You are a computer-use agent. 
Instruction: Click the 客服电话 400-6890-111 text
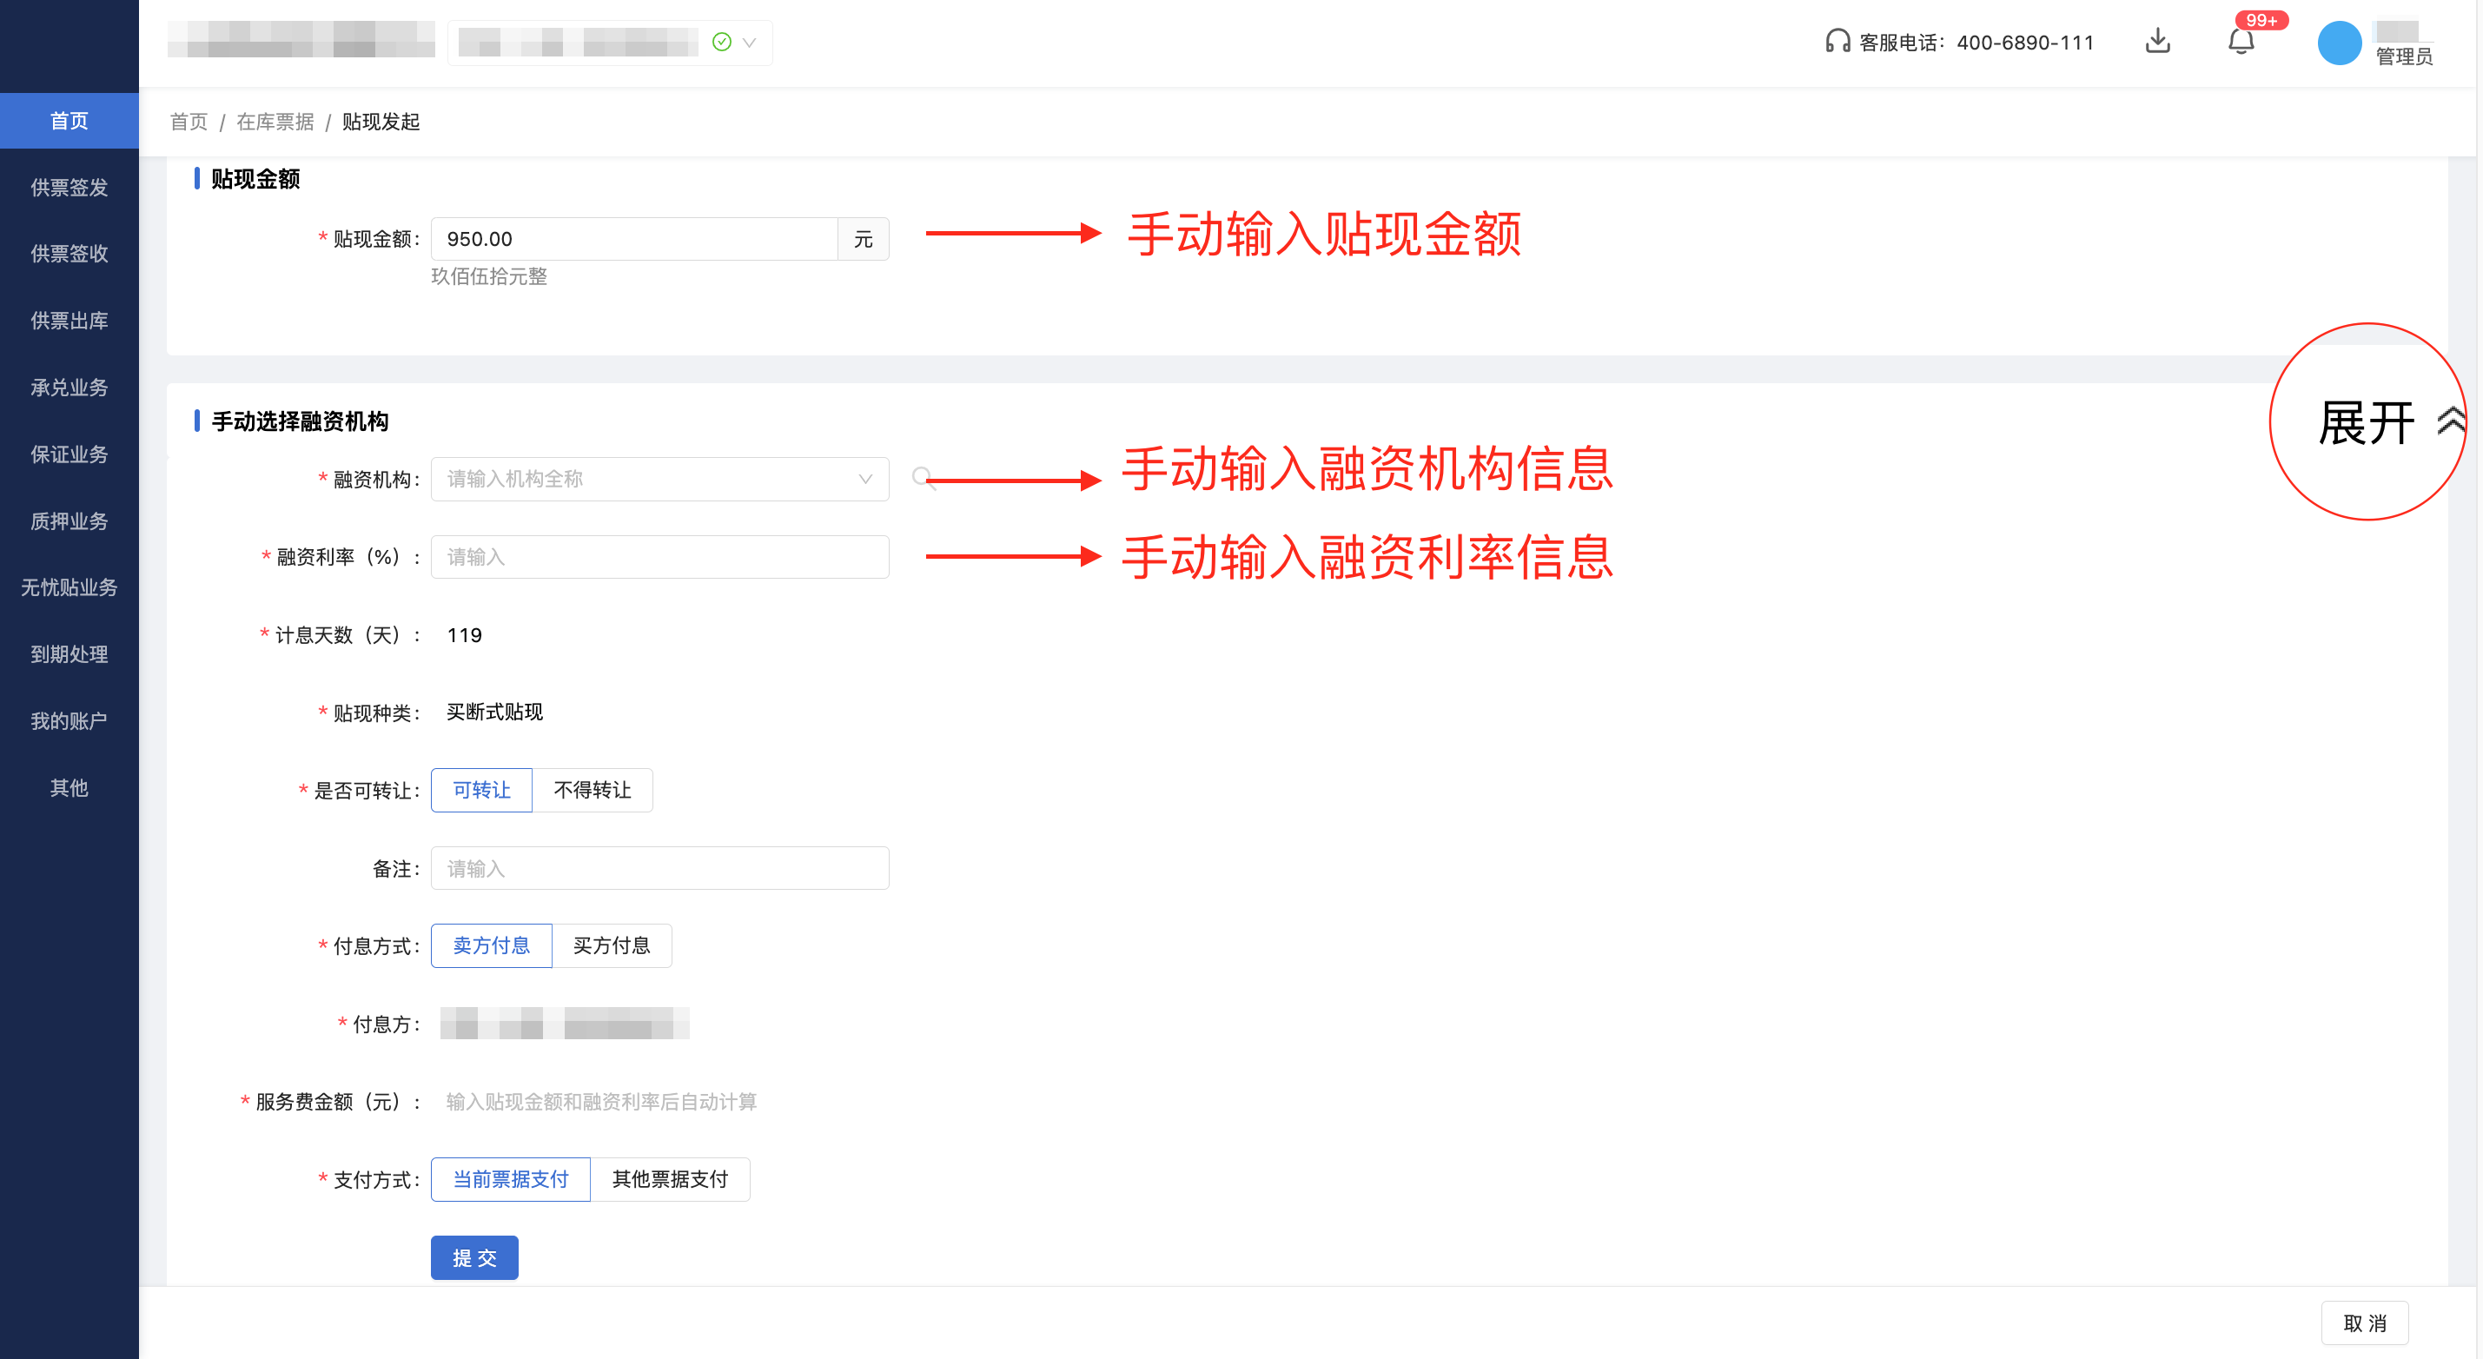(1976, 43)
